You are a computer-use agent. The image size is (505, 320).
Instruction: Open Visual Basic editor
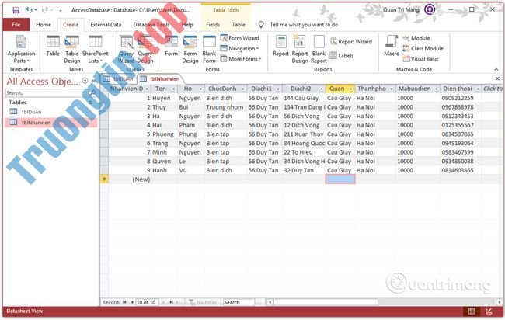click(420, 59)
